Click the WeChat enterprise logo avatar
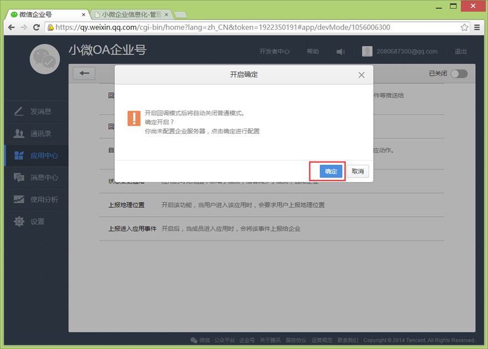488x349 pixels. coord(45,59)
